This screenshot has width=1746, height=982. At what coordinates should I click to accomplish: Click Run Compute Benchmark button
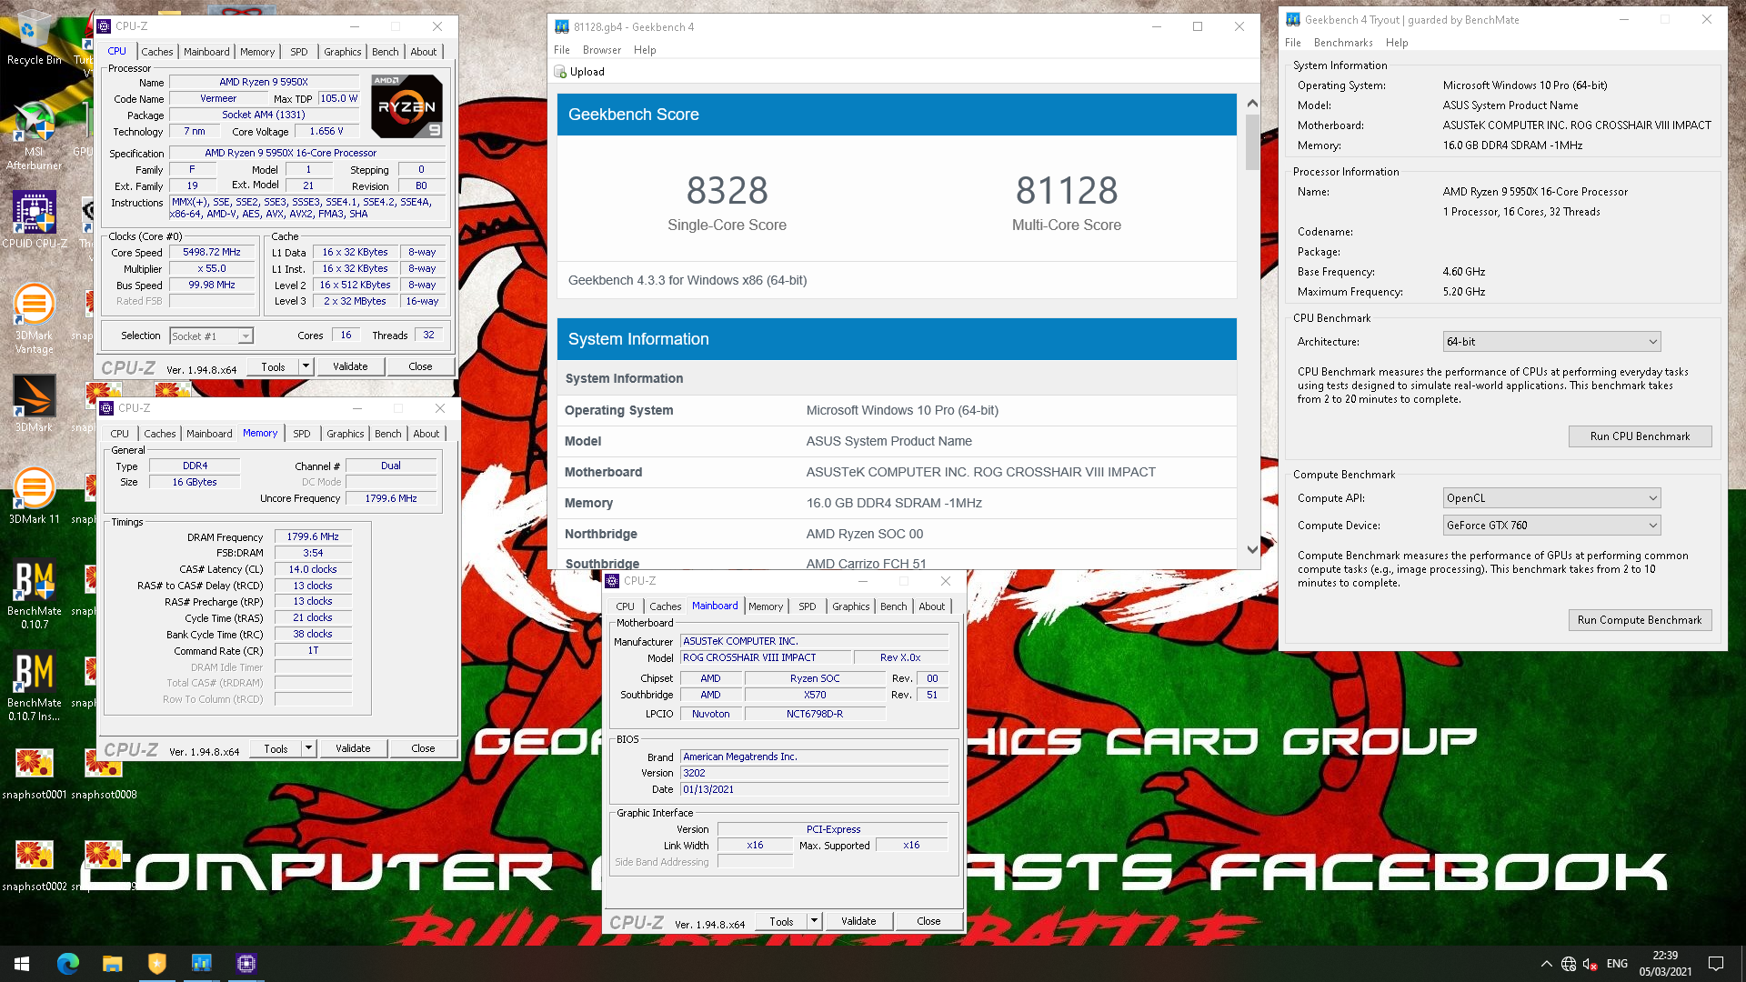pyautogui.click(x=1640, y=620)
